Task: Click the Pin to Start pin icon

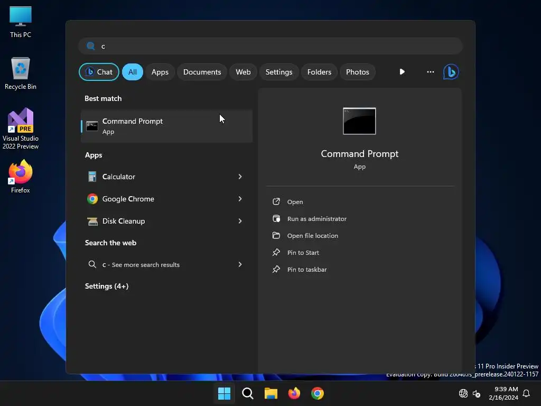Action: [276, 252]
